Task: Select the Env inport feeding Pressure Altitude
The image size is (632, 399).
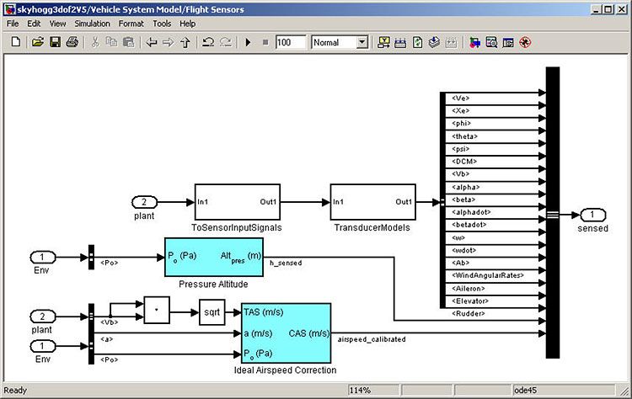Action: tap(43, 258)
